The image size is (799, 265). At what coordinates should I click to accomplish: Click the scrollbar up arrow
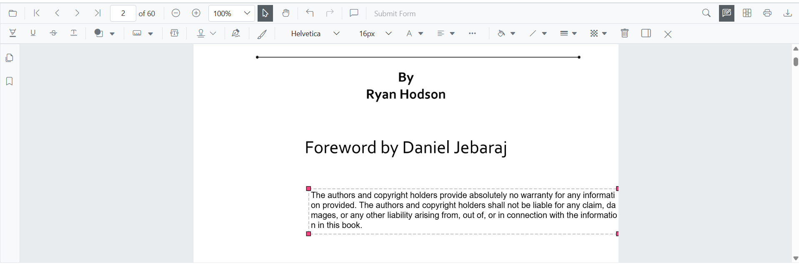pyautogui.click(x=795, y=49)
